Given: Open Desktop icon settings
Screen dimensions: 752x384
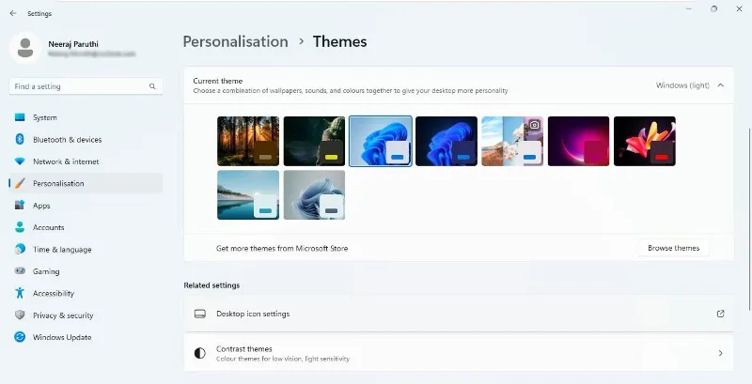Looking at the screenshot, I should click(459, 314).
